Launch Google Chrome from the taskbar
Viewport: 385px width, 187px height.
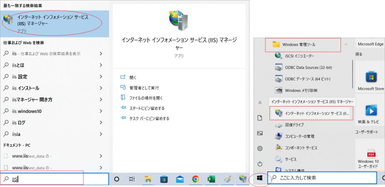point(196,179)
